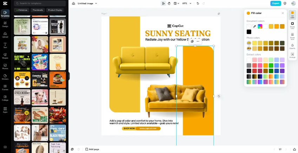Click the duplicate page icon above canvas
This screenshot has width=298, height=153.
(x=219, y=14)
